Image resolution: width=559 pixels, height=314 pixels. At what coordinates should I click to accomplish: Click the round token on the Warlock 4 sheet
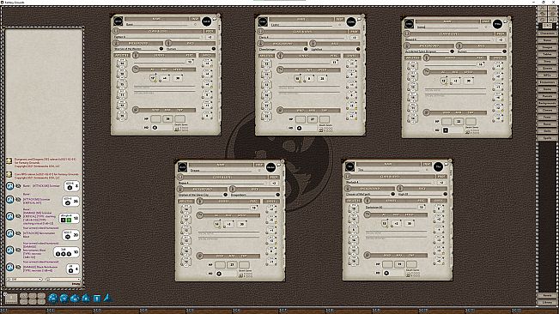pyautogui.click(x=438, y=166)
